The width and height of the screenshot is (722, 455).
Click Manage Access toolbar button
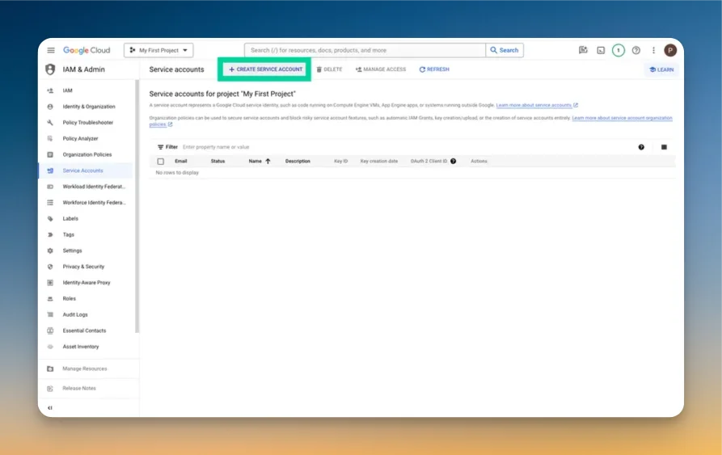pyautogui.click(x=381, y=70)
